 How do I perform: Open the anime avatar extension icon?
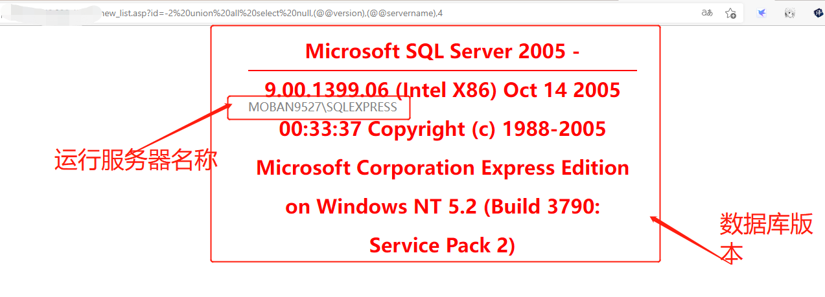[x=790, y=13]
